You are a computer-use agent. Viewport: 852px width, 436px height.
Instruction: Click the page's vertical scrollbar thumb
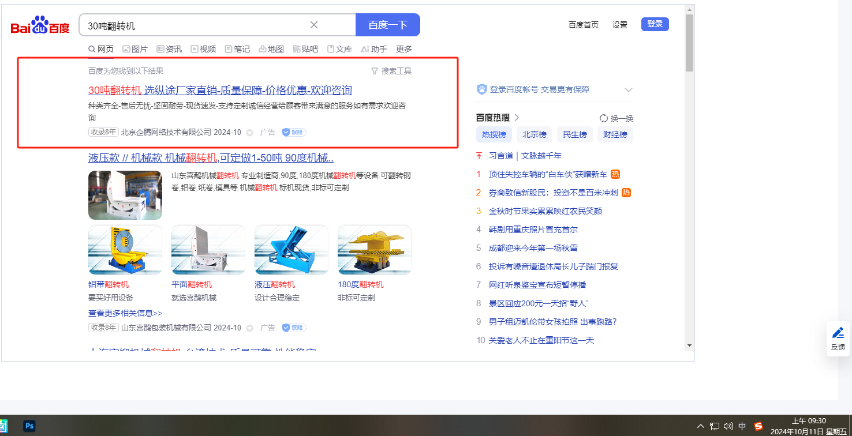tap(689, 43)
